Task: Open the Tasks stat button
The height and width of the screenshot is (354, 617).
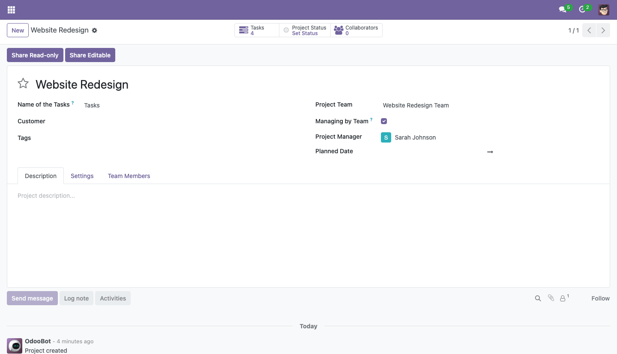Action: 257,30
